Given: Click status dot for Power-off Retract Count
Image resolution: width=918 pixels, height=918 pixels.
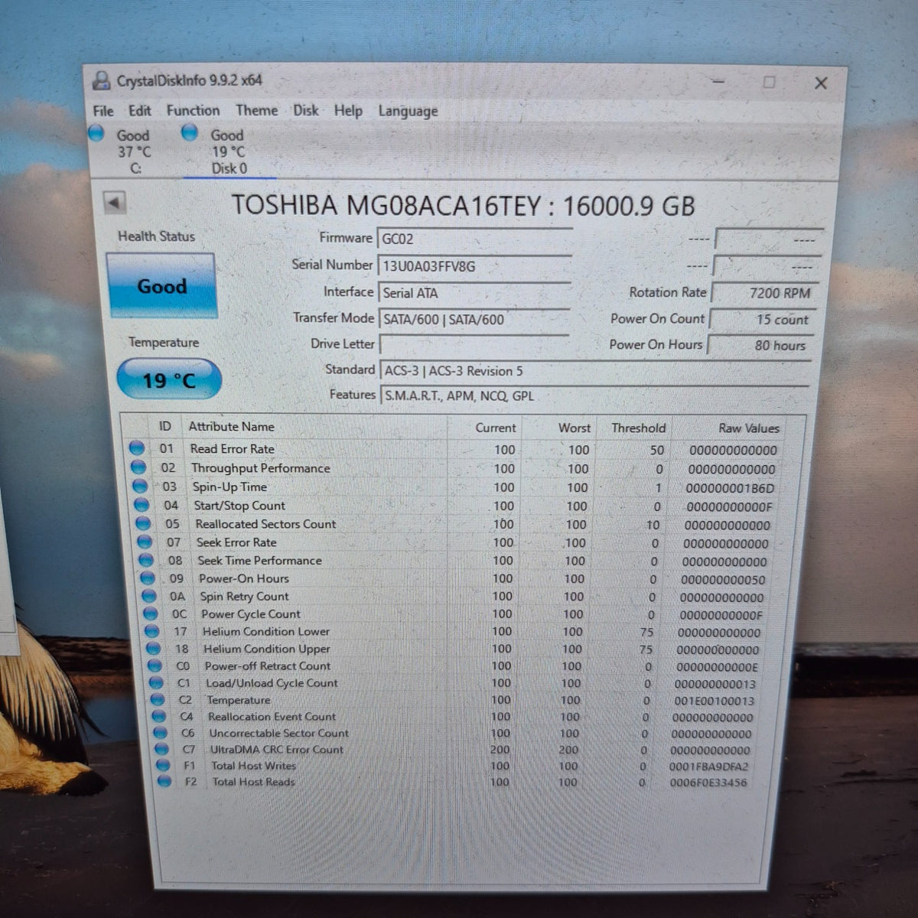Looking at the screenshot, I should 155,666.
